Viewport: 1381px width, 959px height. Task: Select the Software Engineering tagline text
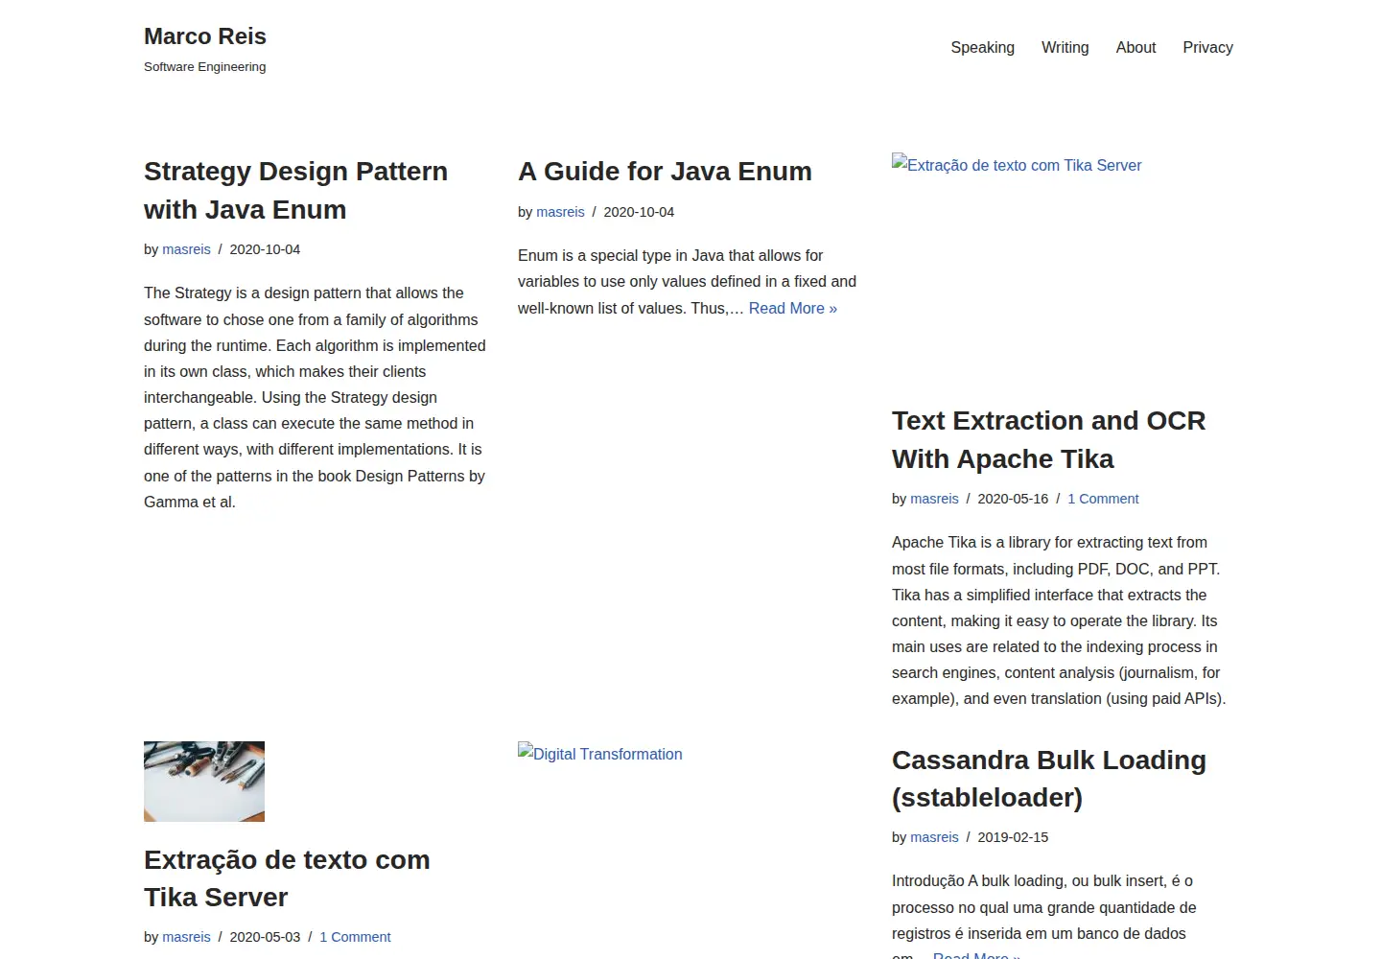coord(205,66)
